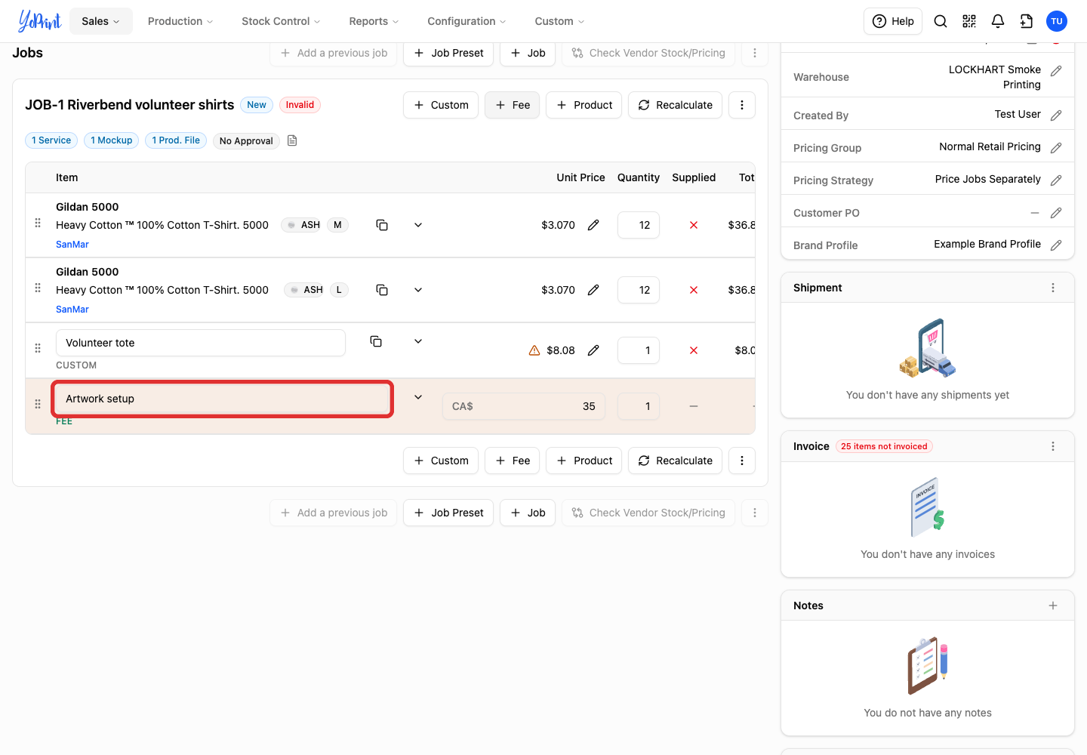Toggle supplied status for Gildan ASH M
The image size is (1087, 755).
click(x=694, y=225)
